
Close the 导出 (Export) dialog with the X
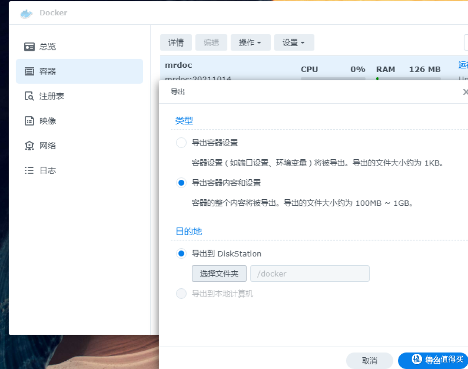(x=465, y=92)
